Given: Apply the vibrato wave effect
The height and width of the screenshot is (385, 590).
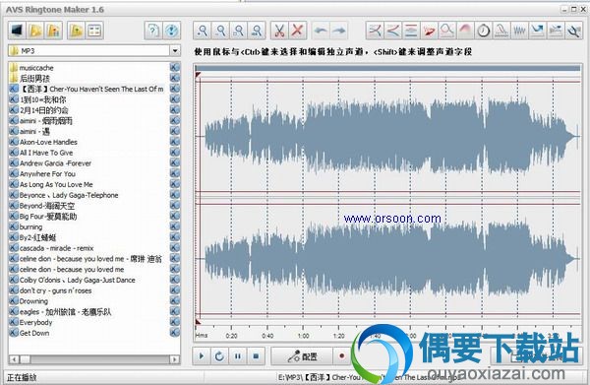Looking at the screenshot, I should 519,31.
